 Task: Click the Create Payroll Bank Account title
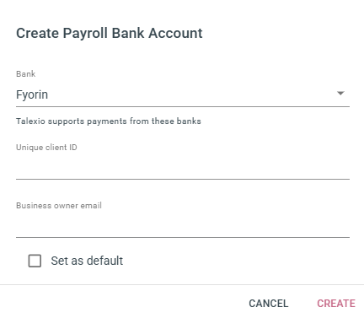click(x=110, y=33)
